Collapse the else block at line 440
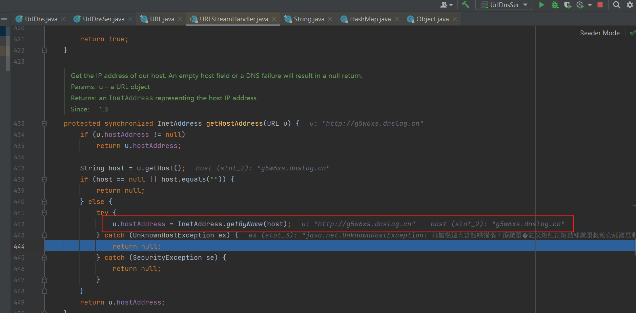This screenshot has height=313, width=636. coord(44,202)
